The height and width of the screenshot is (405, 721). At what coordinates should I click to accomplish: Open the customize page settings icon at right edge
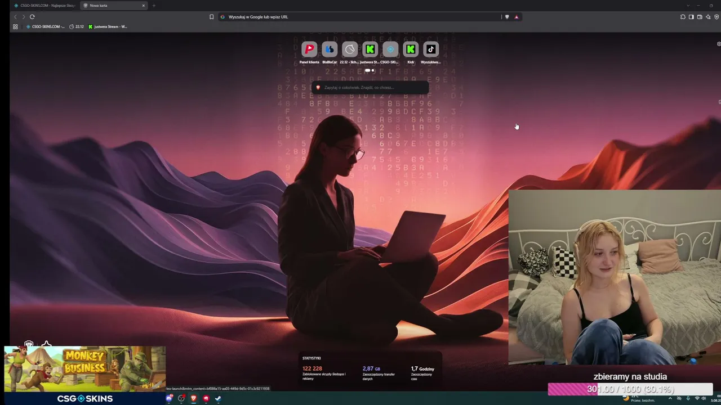coord(719,44)
